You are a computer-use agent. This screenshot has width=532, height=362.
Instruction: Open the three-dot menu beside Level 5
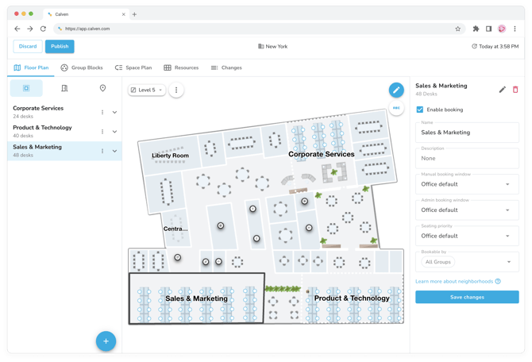click(x=176, y=90)
